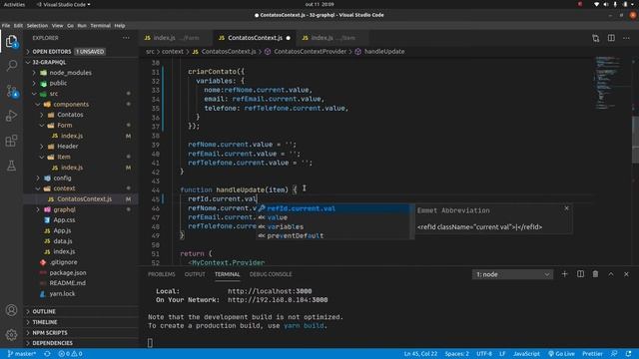
Task: Open App.css in the explorer
Action: pyautogui.click(x=64, y=220)
